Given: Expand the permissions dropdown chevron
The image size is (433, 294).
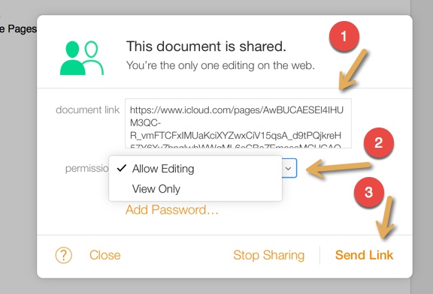Looking at the screenshot, I should click(x=289, y=168).
